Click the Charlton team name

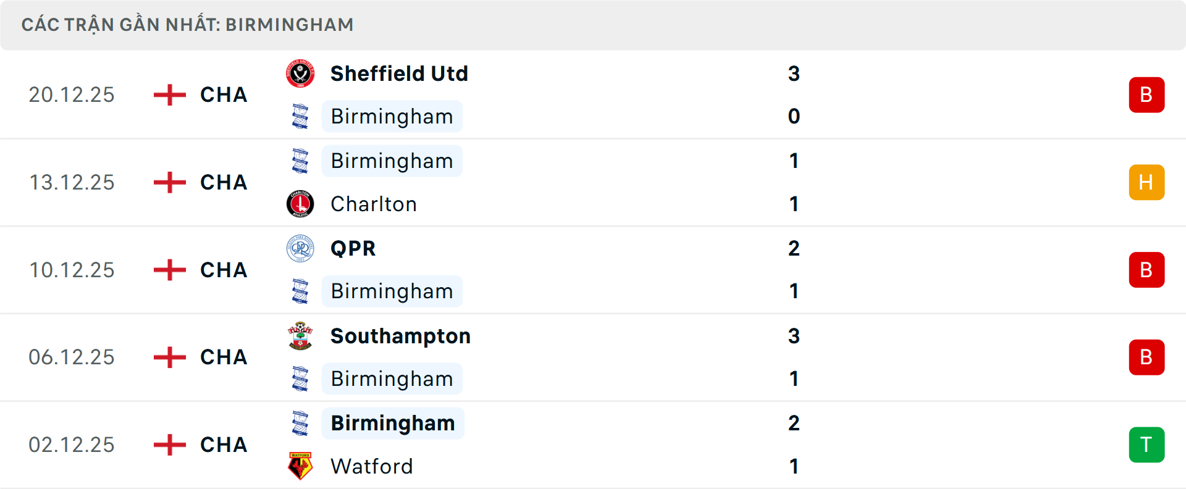tap(374, 204)
